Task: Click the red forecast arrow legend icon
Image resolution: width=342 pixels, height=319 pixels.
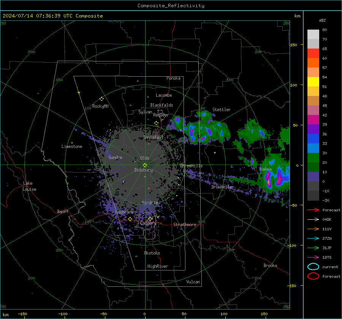Action: pos(313,210)
